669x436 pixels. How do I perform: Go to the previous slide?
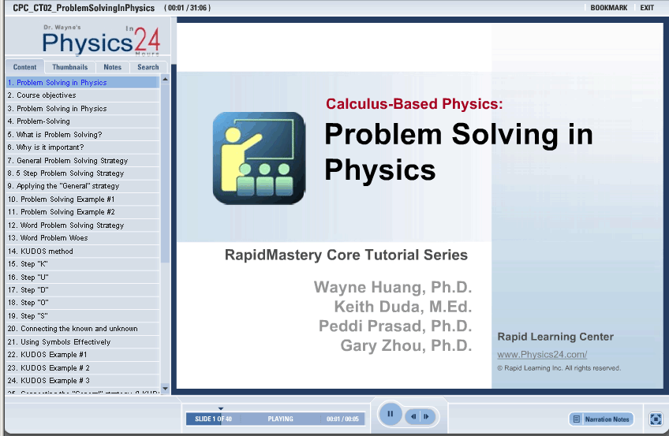412,416
